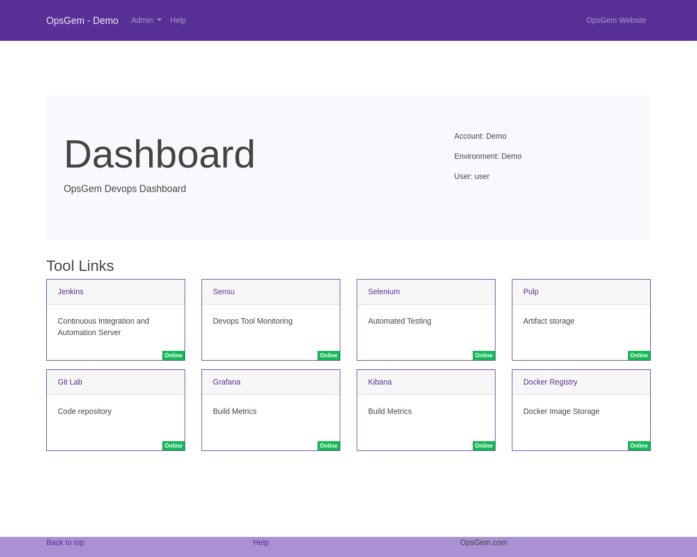
Task: Click 'Environment: Demo' text
Action: click(x=488, y=156)
